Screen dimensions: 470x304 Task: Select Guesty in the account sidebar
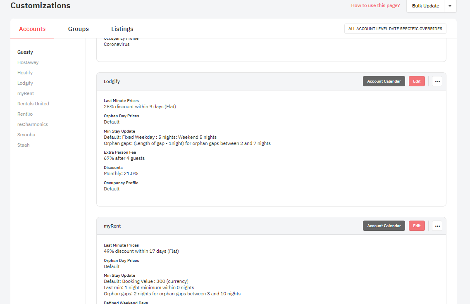click(x=25, y=52)
